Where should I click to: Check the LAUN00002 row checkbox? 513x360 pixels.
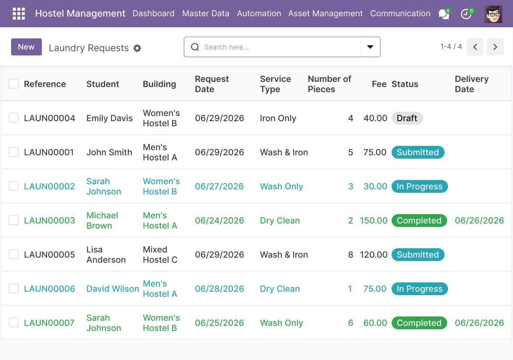coord(14,186)
